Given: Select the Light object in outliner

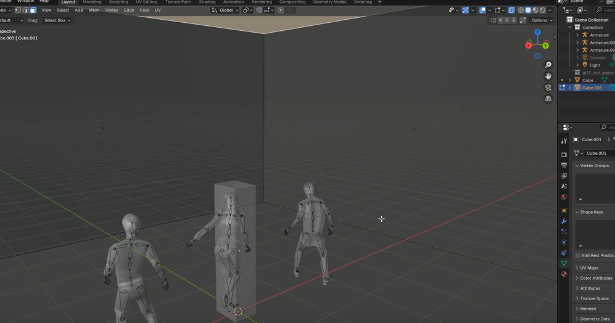Looking at the screenshot, I should click(595, 65).
